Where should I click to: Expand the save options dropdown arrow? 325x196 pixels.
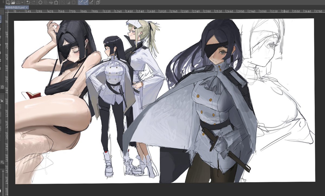click(x=22, y=2)
